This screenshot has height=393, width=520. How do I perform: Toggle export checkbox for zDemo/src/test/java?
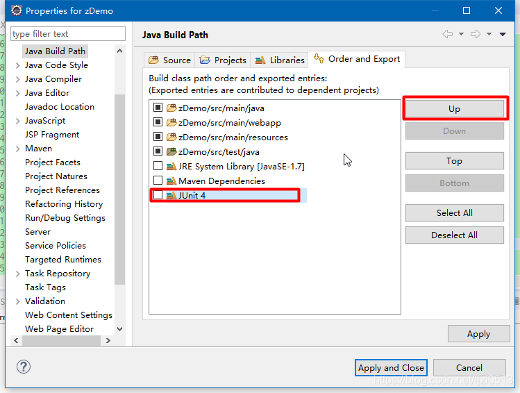pos(158,151)
